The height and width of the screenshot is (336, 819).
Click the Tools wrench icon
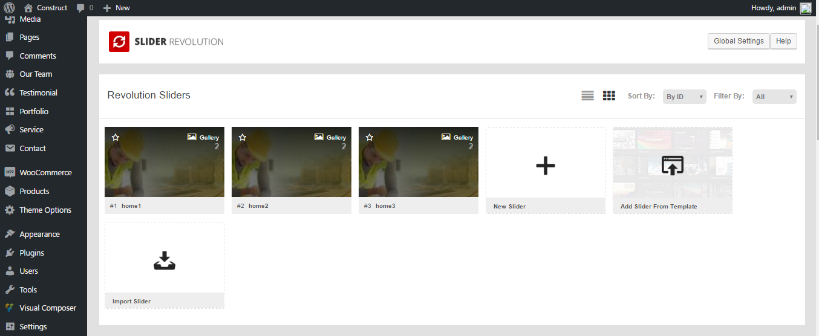[x=10, y=289]
